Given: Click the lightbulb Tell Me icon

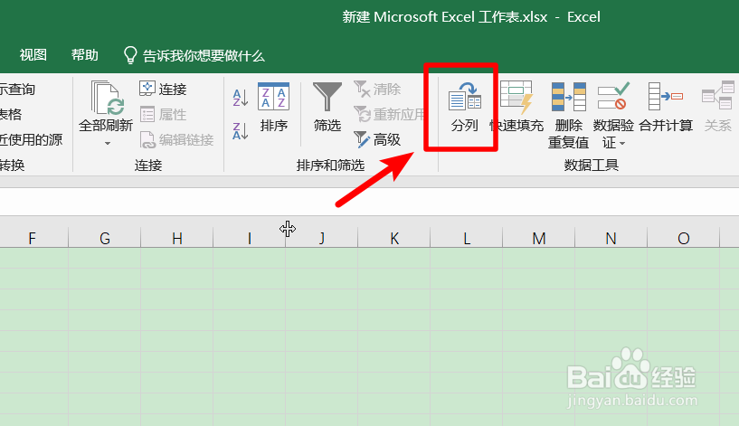Looking at the screenshot, I should point(130,55).
